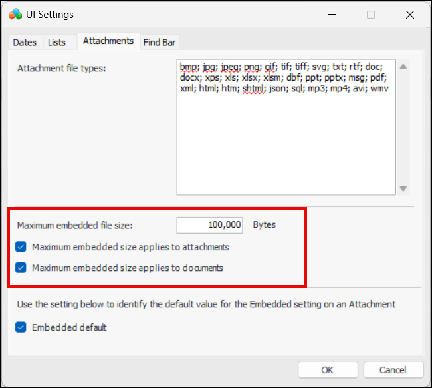Screen dimensions: 432x388
Task: Disable the Embedded default checkbox
Action: (21, 327)
